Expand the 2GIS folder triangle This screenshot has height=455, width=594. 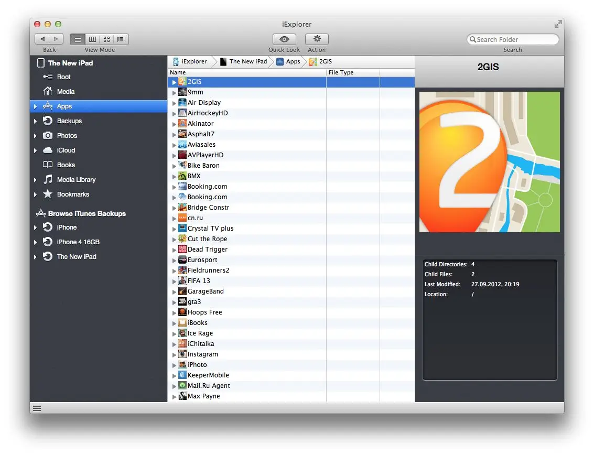(174, 82)
